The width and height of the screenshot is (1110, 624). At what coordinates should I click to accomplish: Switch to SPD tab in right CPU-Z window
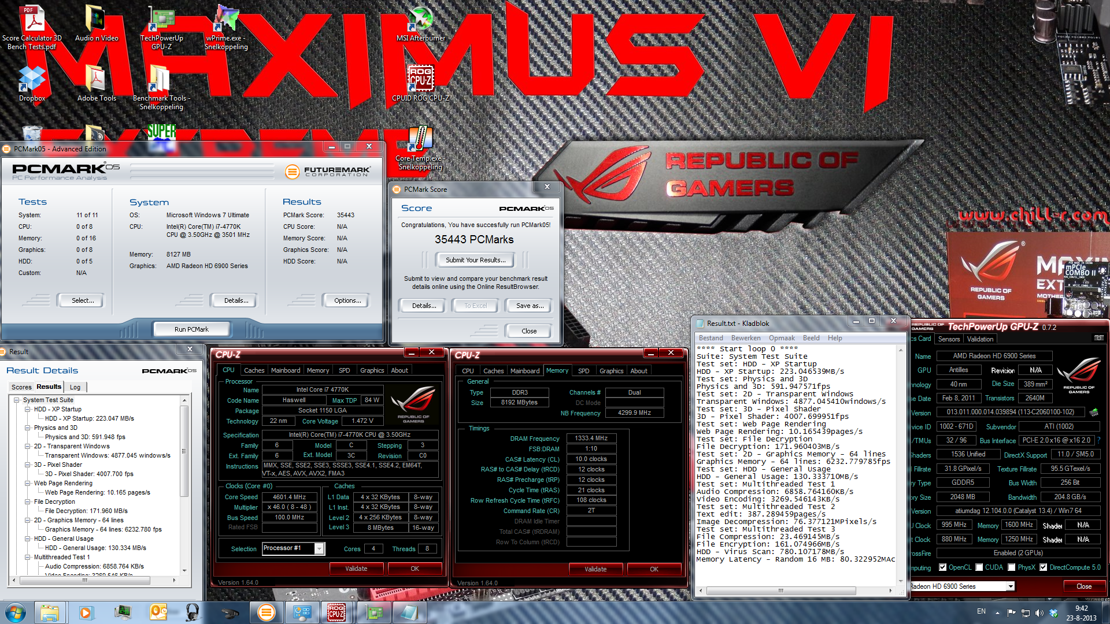(x=584, y=371)
